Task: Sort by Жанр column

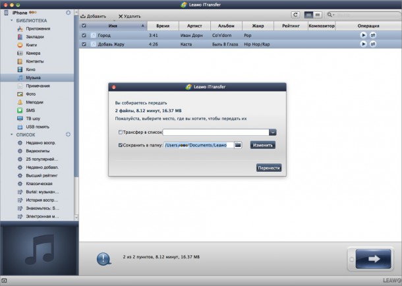Action: [x=258, y=26]
